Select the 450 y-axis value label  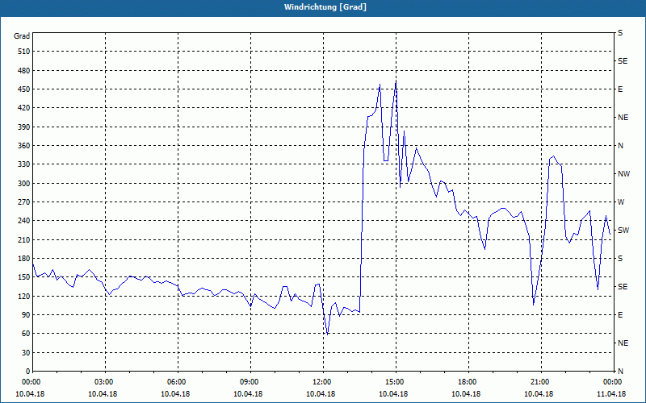24,89
